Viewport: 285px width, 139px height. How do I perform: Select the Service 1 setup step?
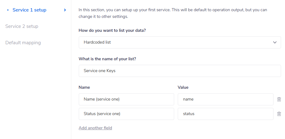(x=29, y=10)
